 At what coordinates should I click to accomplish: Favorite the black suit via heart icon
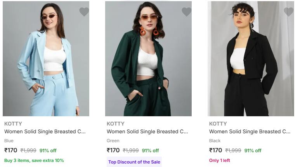pyautogui.click(x=289, y=12)
